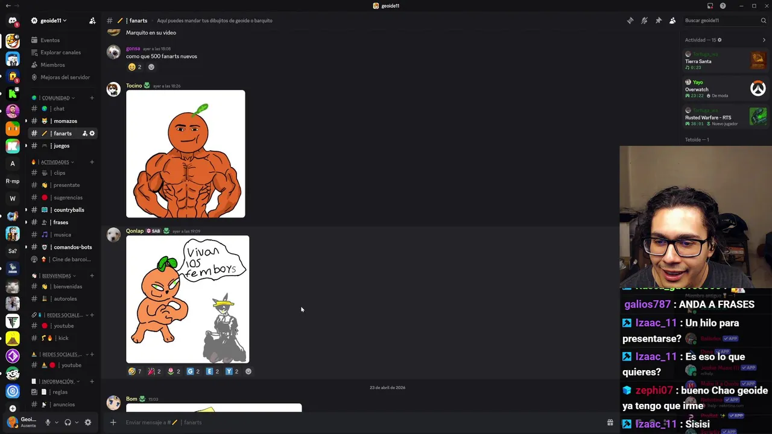Image resolution: width=772 pixels, height=434 pixels.
Task: Open the clips channel
Action: pyautogui.click(x=63, y=173)
